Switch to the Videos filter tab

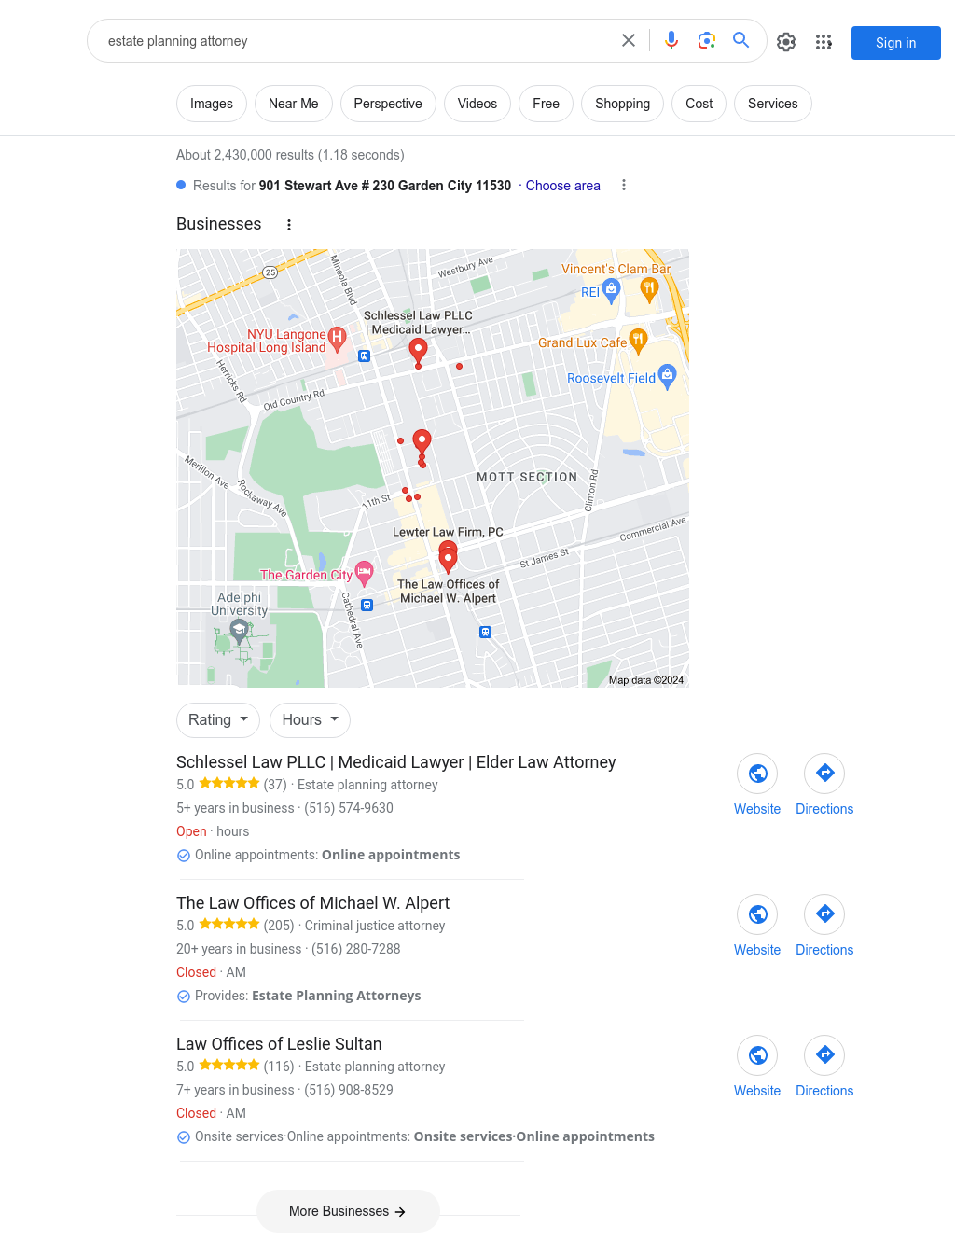pos(477,104)
